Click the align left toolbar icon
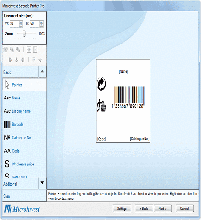This screenshot has width=201, height=220. [10, 60]
